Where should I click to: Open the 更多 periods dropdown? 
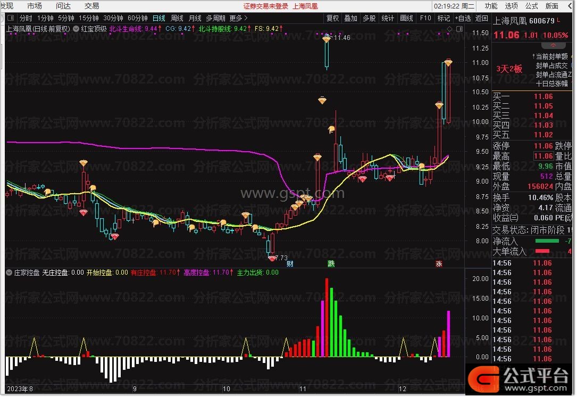(x=238, y=18)
